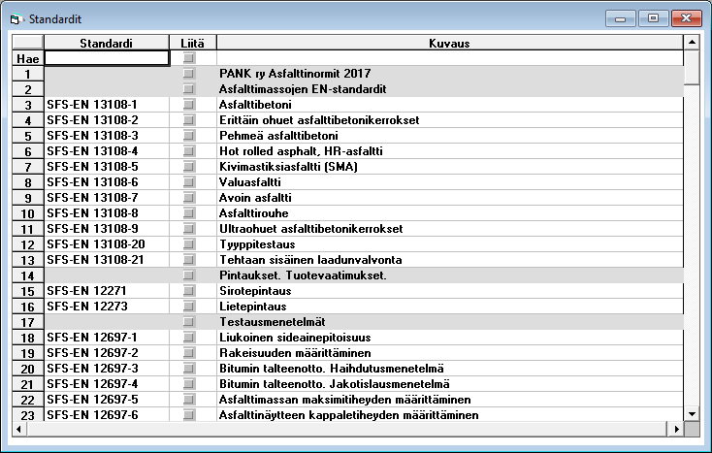Screen dimensions: 712x453
Task: Toggle Liitä checkbox for Lietepintaus
Action: pos(189,306)
